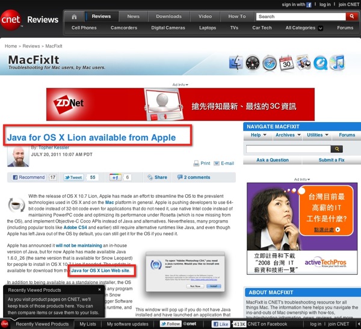Click the Twitter Follow button
The width and height of the screenshot is (361, 329).
[x=171, y=324]
